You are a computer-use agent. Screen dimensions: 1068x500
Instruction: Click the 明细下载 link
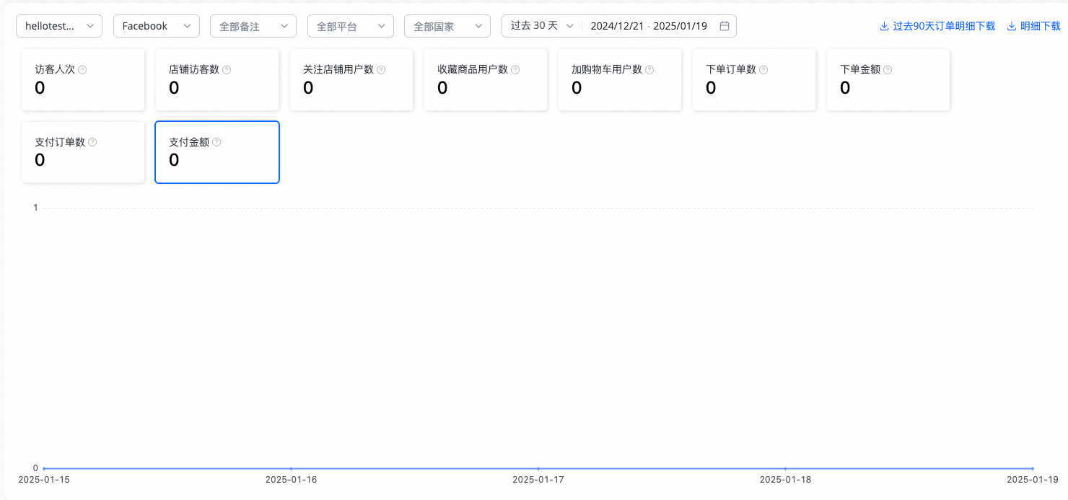coord(1034,26)
